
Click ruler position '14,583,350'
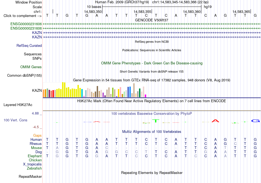click(x=93, y=12)
